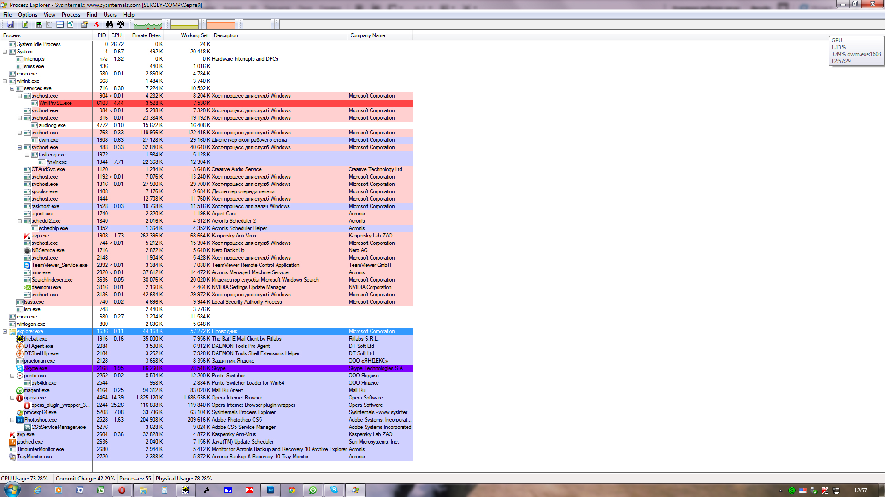
Task: Collapse the punto.exe tree node
Action: [x=12, y=376]
